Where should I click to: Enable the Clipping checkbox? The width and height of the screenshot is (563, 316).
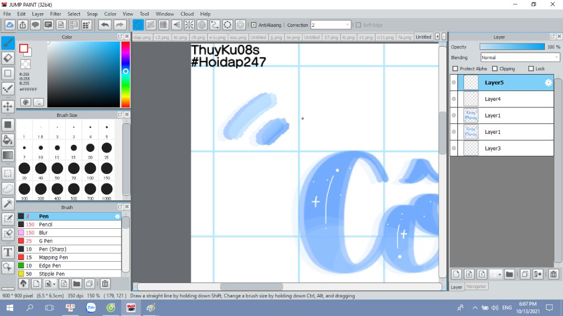click(495, 69)
